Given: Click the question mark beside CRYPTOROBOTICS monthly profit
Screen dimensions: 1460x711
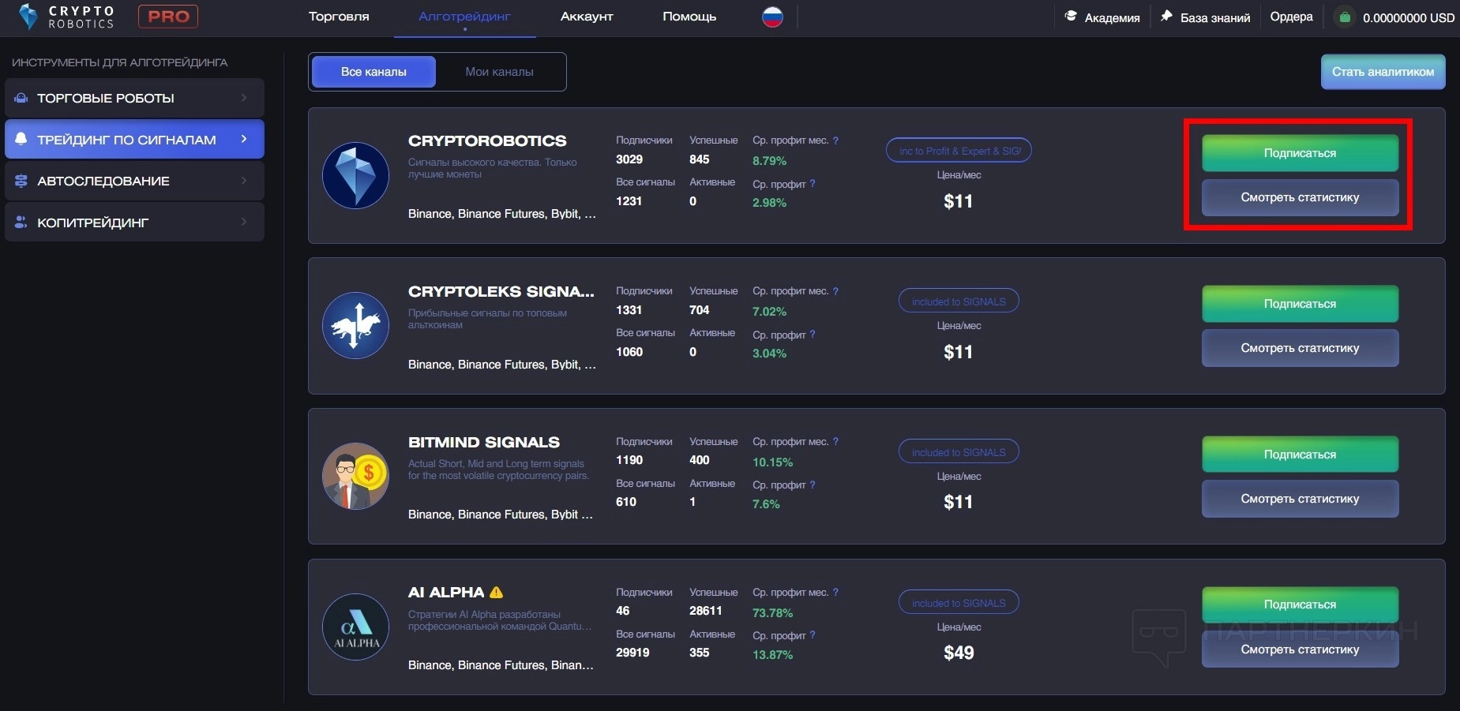Looking at the screenshot, I should point(835,140).
